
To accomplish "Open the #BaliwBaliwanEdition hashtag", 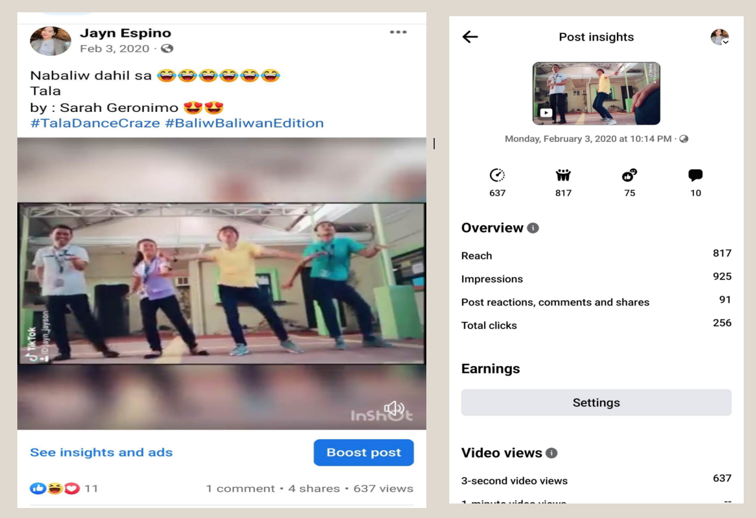I will click(x=245, y=123).
